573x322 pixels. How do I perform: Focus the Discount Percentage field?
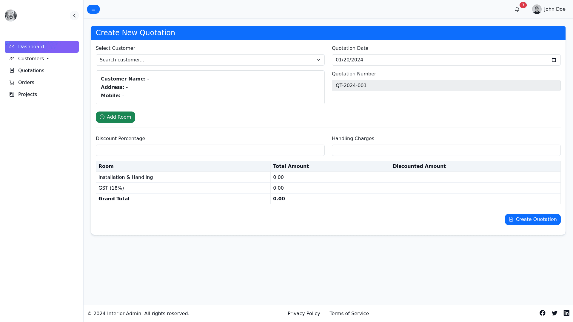pos(210,150)
